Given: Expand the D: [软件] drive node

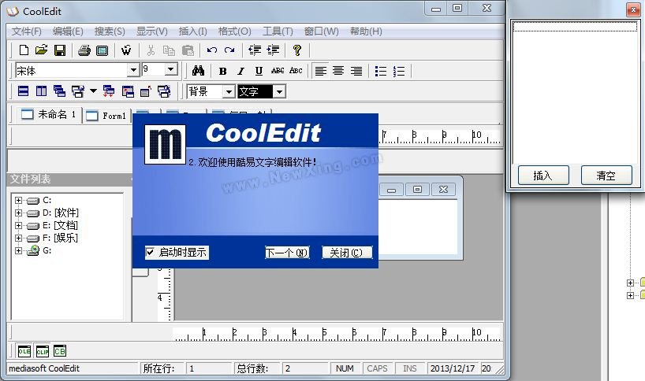Looking at the screenshot, I should click(18, 213).
